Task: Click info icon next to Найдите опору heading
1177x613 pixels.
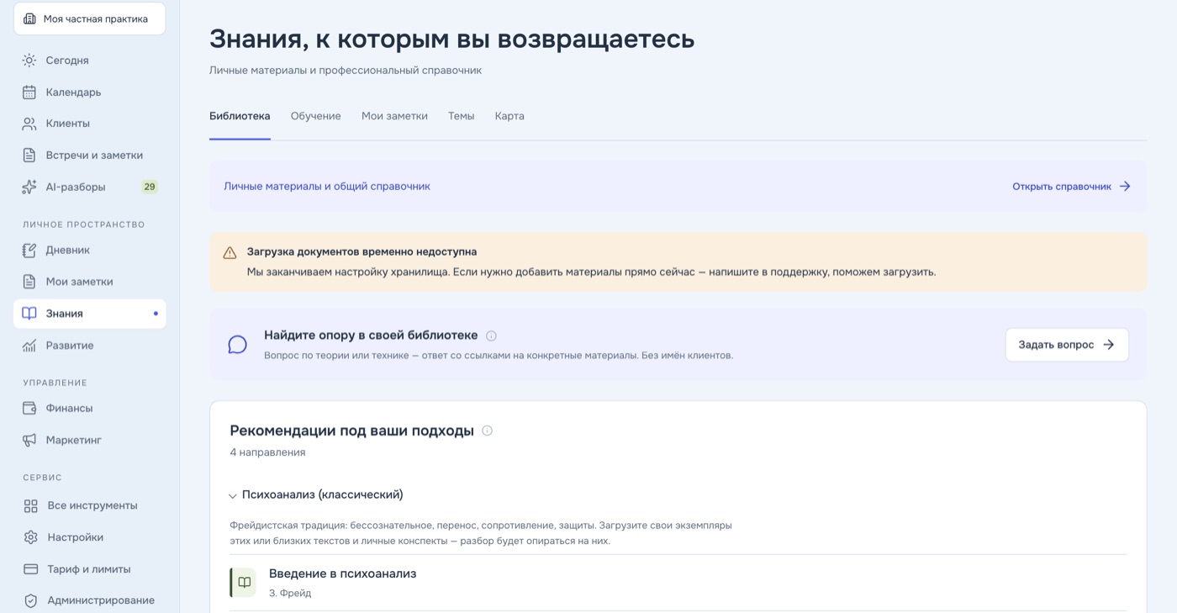Action: 492,336
